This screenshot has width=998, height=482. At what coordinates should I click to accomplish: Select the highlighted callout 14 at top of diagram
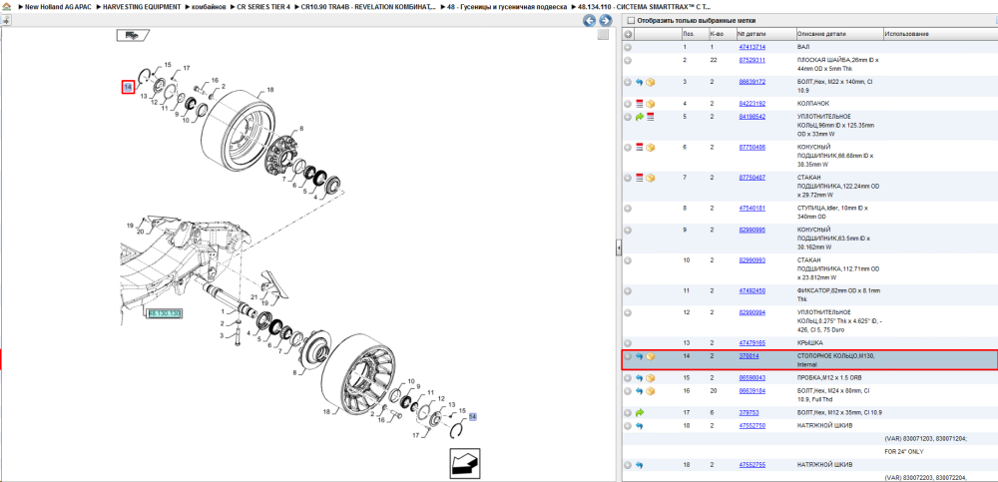128,87
